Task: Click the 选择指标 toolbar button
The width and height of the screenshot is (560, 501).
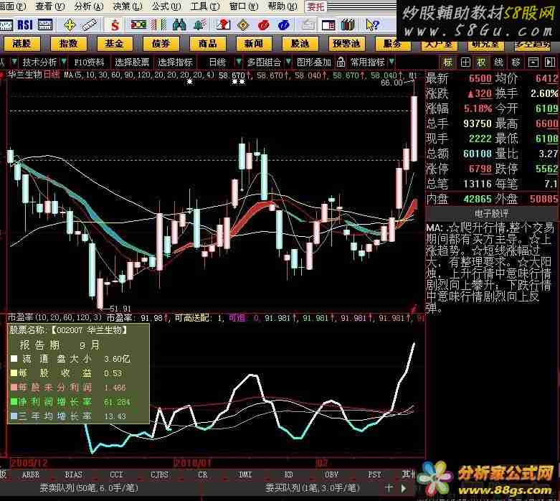Action: 175,62
